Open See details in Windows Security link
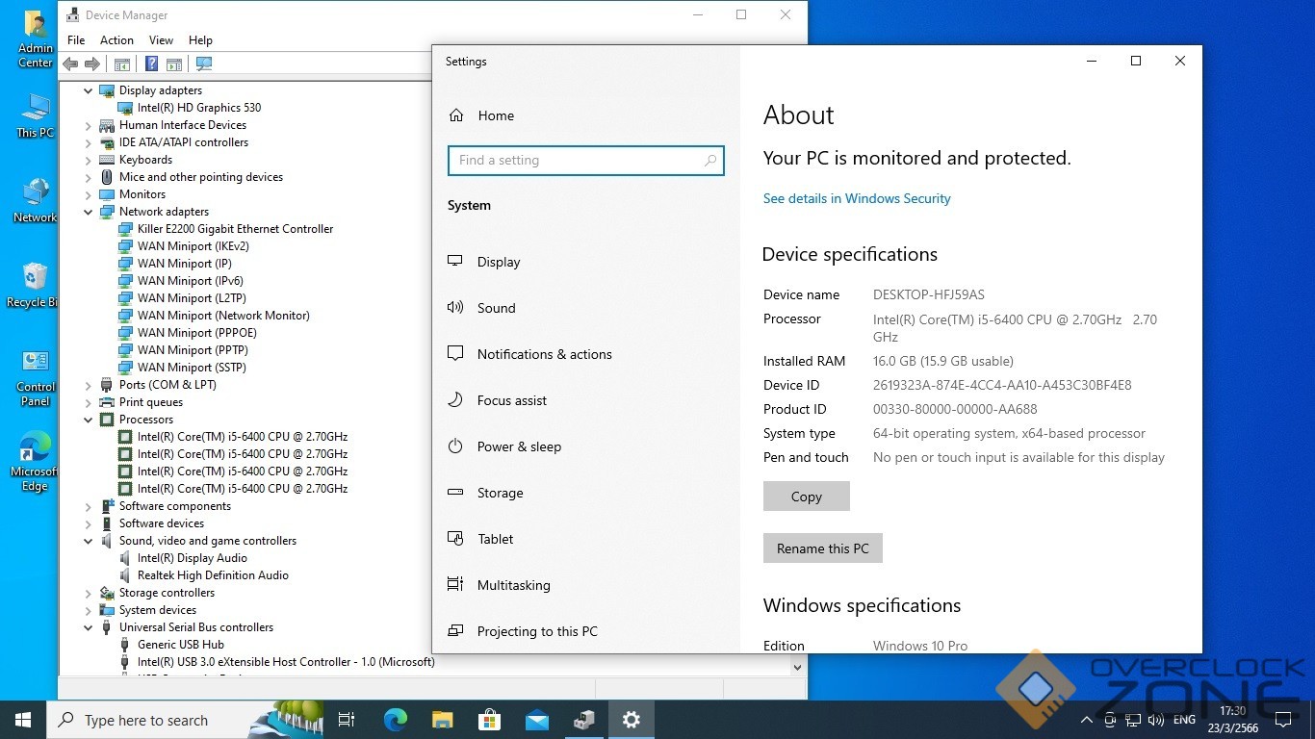Viewport: 1315px width, 739px height. [x=857, y=198]
